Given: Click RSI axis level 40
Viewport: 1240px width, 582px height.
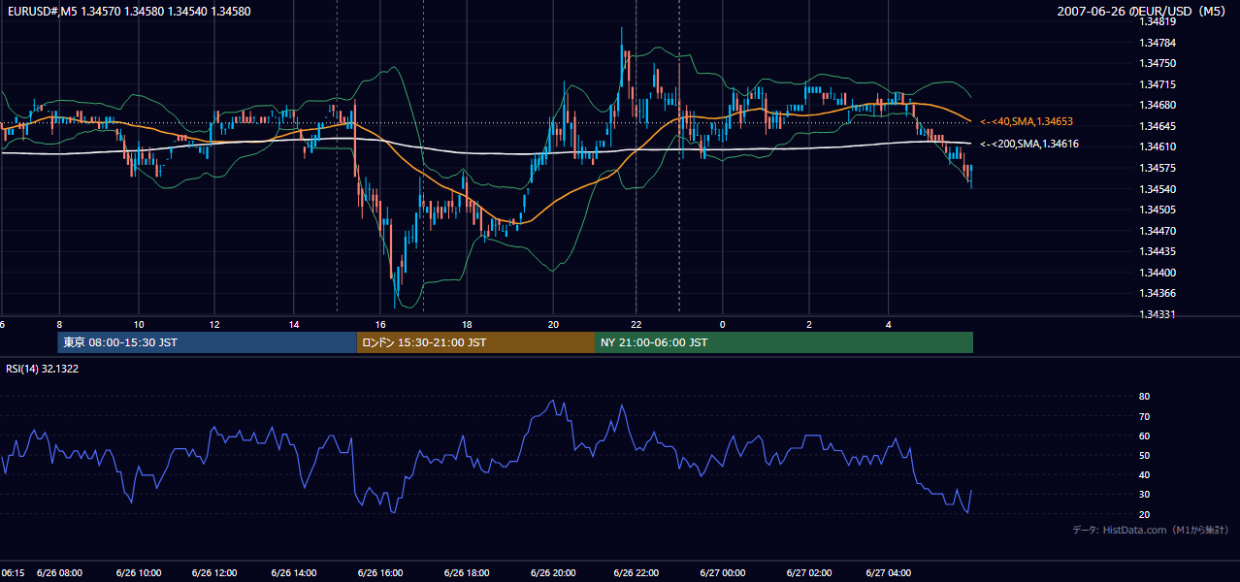Looking at the screenshot, I should [x=1145, y=474].
